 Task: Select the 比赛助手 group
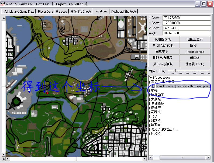tap(157, 95)
